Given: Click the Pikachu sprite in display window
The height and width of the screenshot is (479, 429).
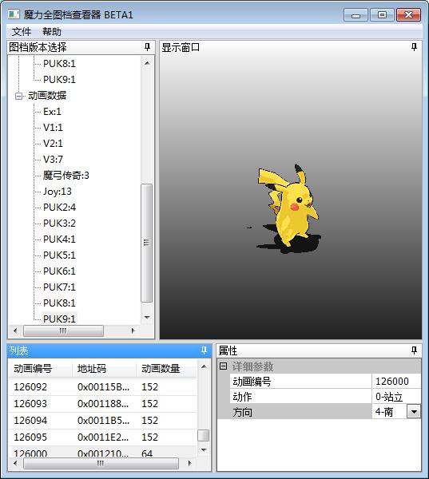Looking at the screenshot, I should 288,208.
